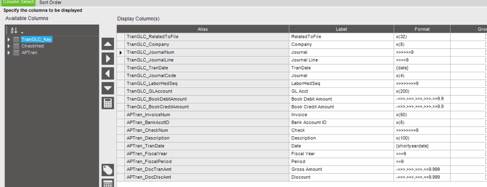
Task: Click the A-Z sort icon in Available Columns
Action: pos(14,30)
